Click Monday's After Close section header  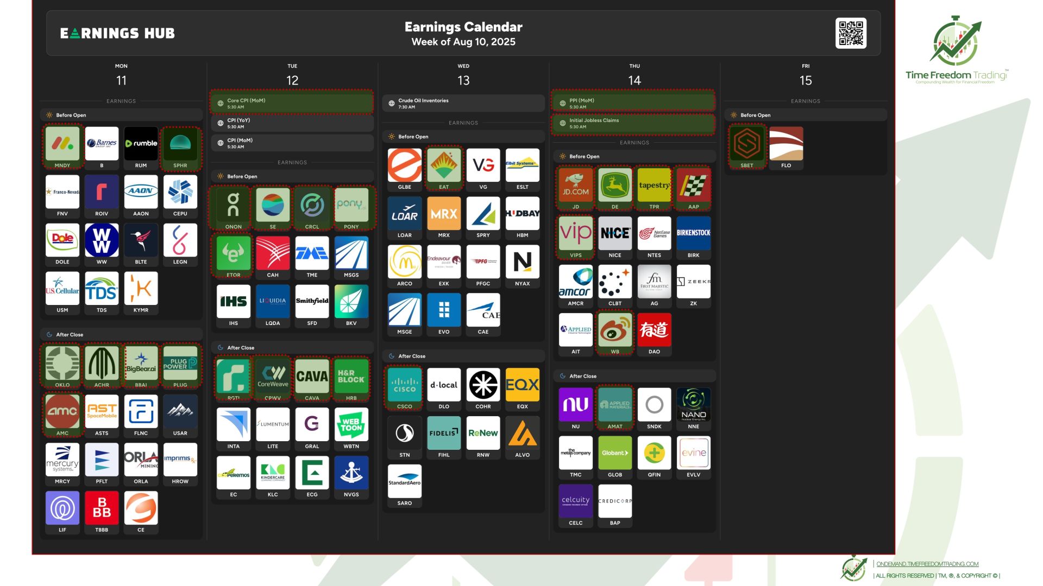coord(121,335)
